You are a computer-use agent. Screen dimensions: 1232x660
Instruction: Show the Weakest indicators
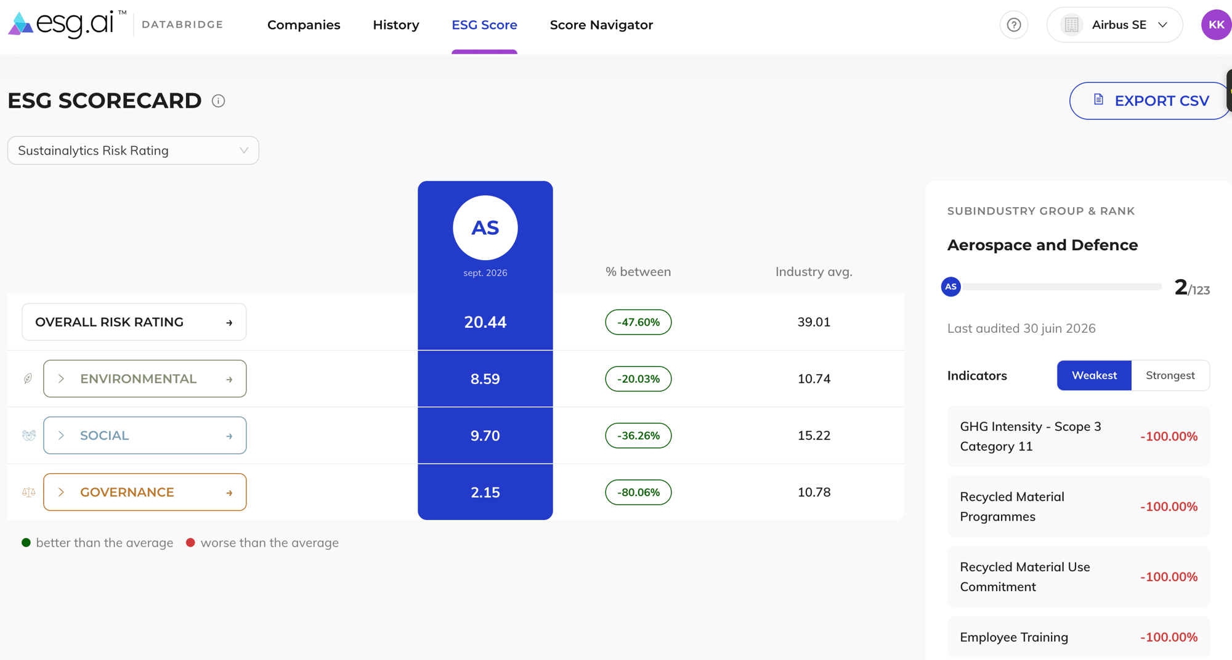pyautogui.click(x=1094, y=375)
